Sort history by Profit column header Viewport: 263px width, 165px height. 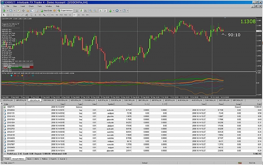[x=251, y=104]
